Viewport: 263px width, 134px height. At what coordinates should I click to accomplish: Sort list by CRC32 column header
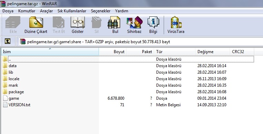[242, 52]
